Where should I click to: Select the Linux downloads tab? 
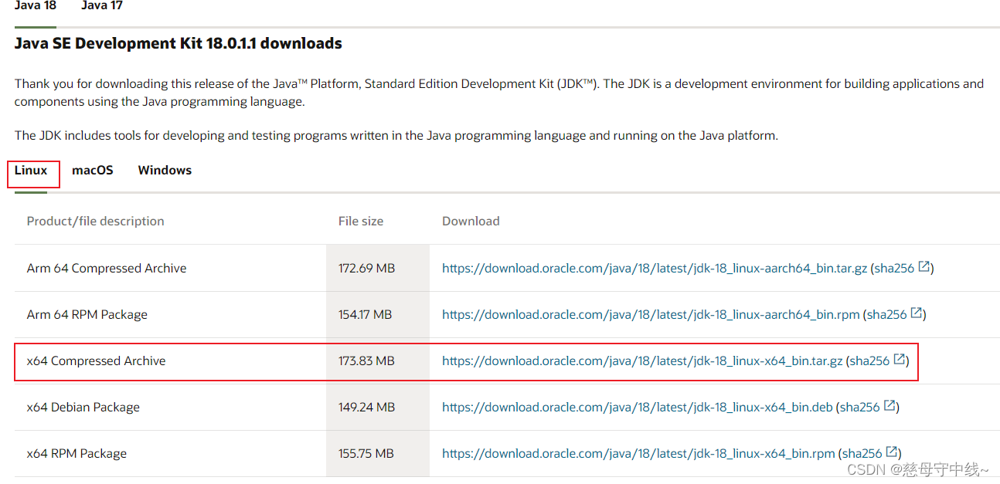[32, 170]
